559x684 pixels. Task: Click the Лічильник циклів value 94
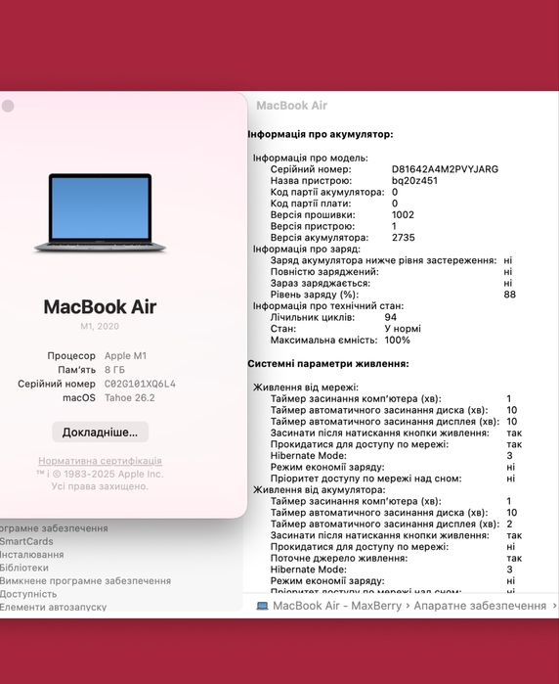click(x=391, y=317)
